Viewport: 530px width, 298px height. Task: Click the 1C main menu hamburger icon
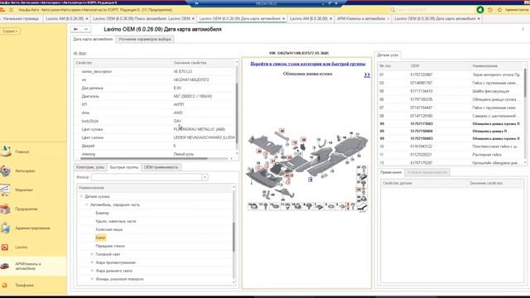point(11,10)
